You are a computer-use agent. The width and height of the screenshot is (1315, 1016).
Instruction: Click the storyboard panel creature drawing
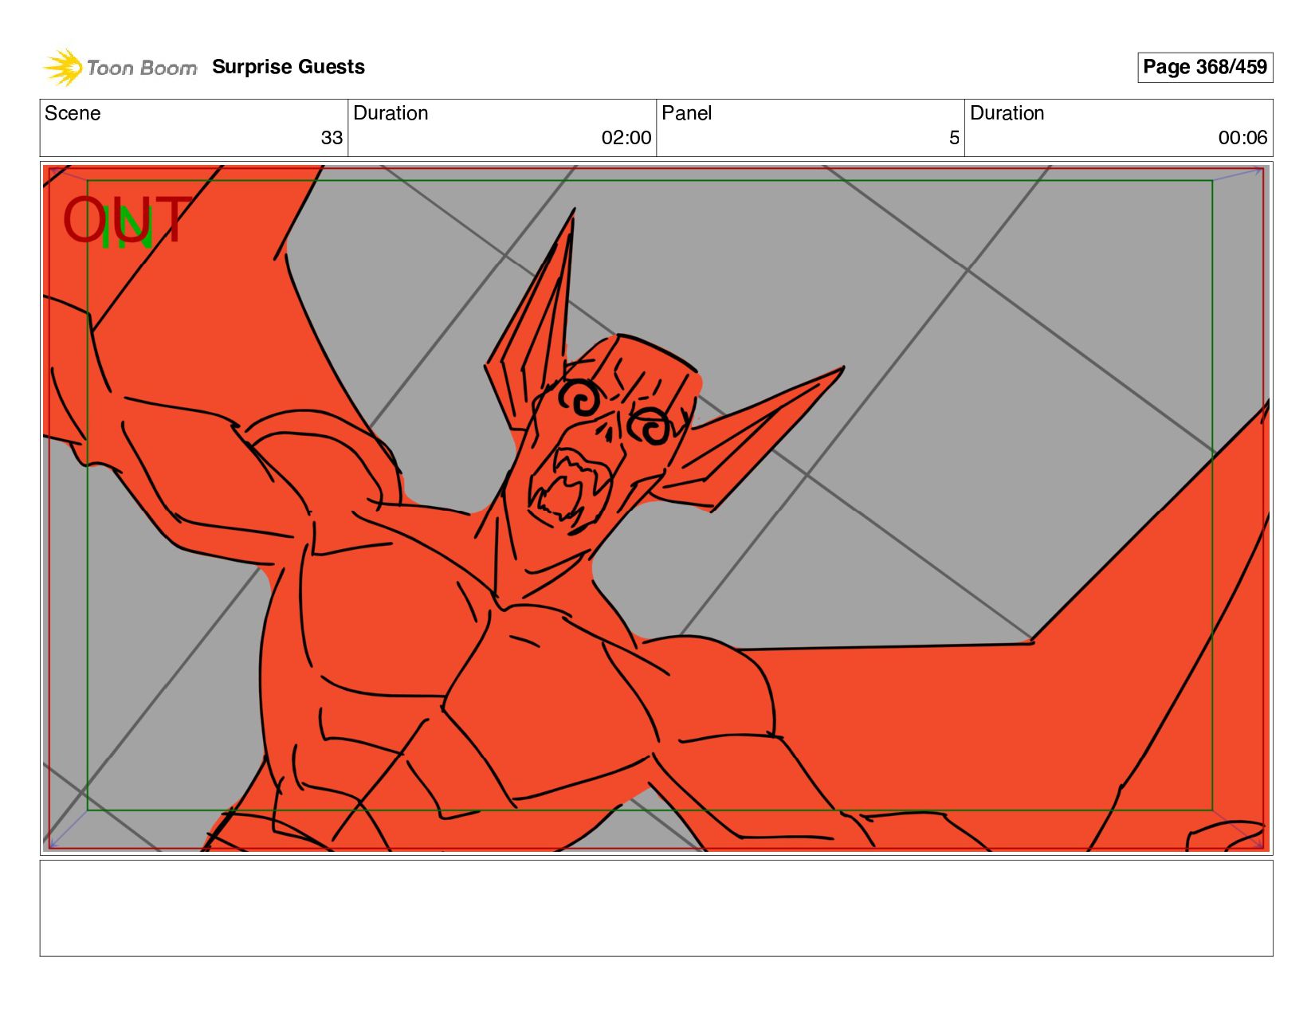point(656,508)
